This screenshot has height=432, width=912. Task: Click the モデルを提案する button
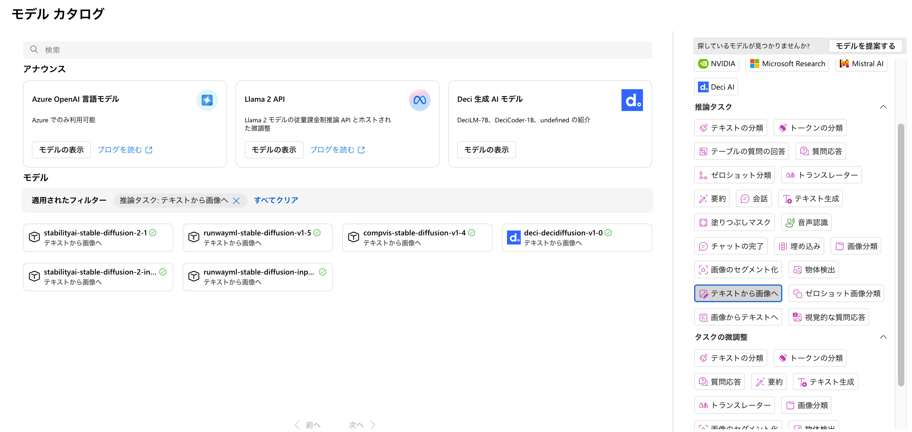click(x=865, y=46)
